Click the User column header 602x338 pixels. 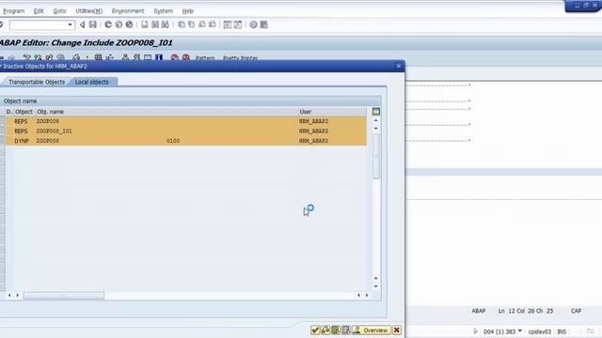click(x=332, y=112)
